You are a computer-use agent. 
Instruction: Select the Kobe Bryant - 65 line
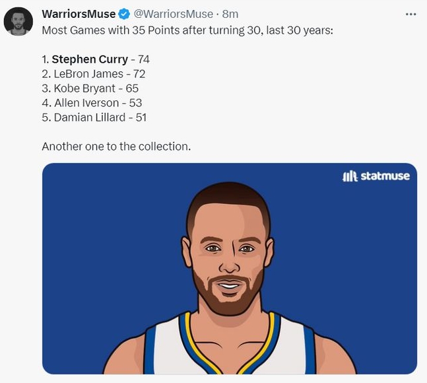click(x=90, y=88)
